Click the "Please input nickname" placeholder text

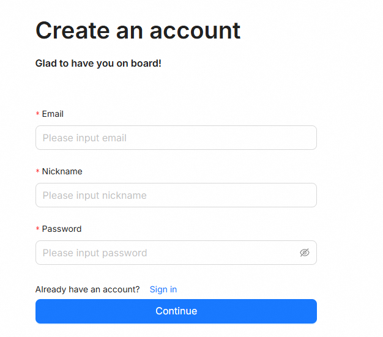pos(94,195)
